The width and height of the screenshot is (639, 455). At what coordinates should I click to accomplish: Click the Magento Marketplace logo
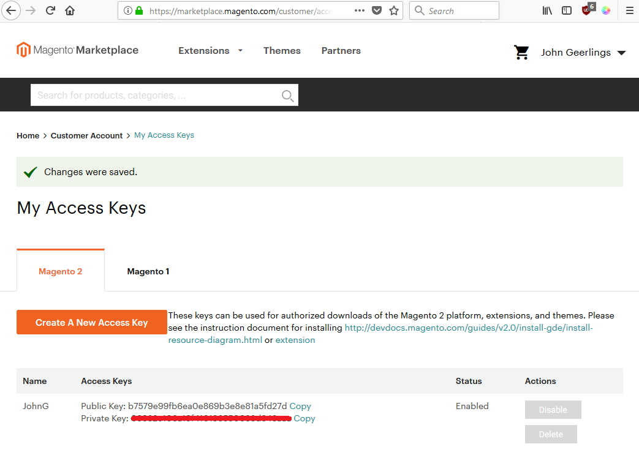(x=77, y=50)
